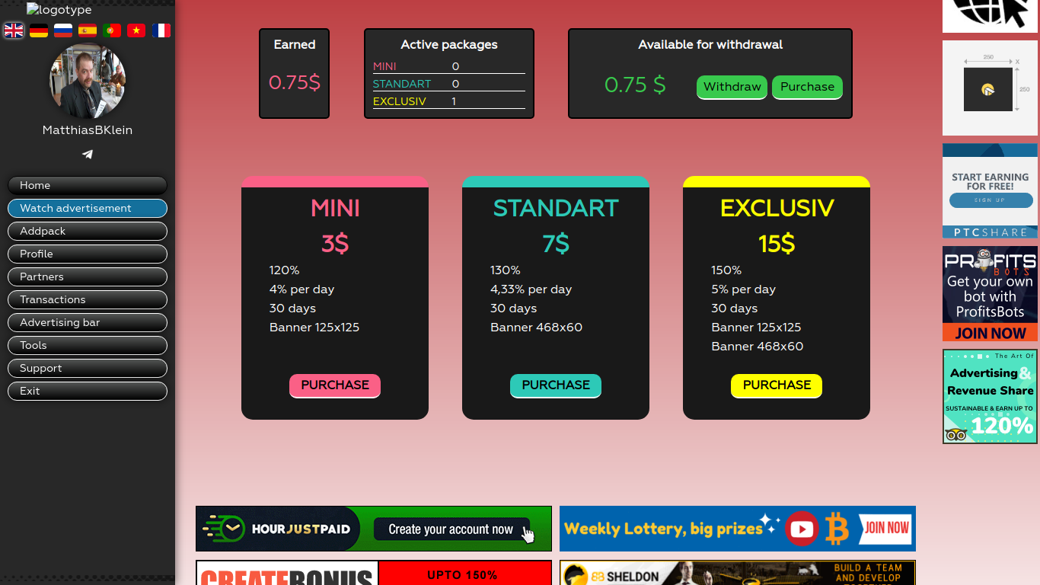
Task: Choose the Russian flag language icon
Action: click(x=63, y=30)
